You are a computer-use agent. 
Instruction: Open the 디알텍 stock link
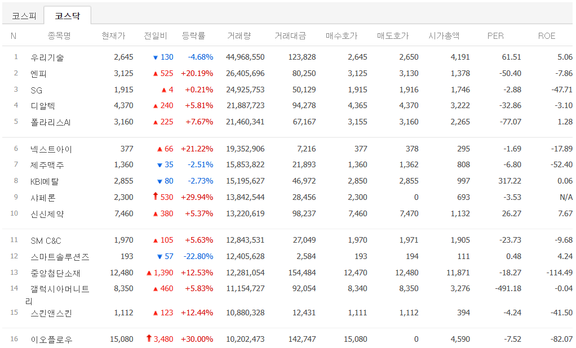[43, 106]
